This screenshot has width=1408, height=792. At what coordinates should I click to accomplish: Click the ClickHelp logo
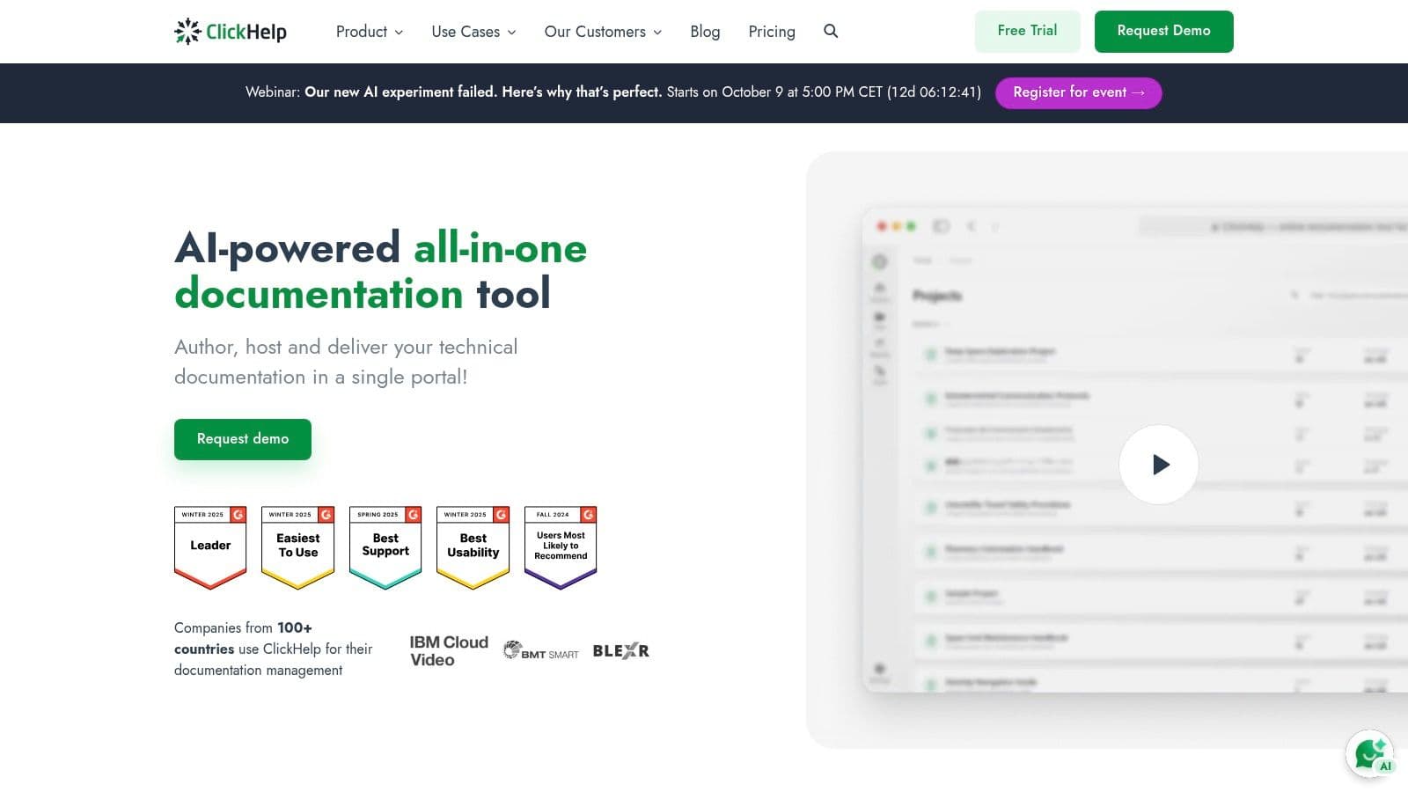click(x=231, y=32)
